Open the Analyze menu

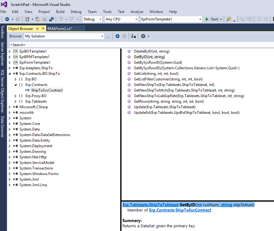click(137, 12)
